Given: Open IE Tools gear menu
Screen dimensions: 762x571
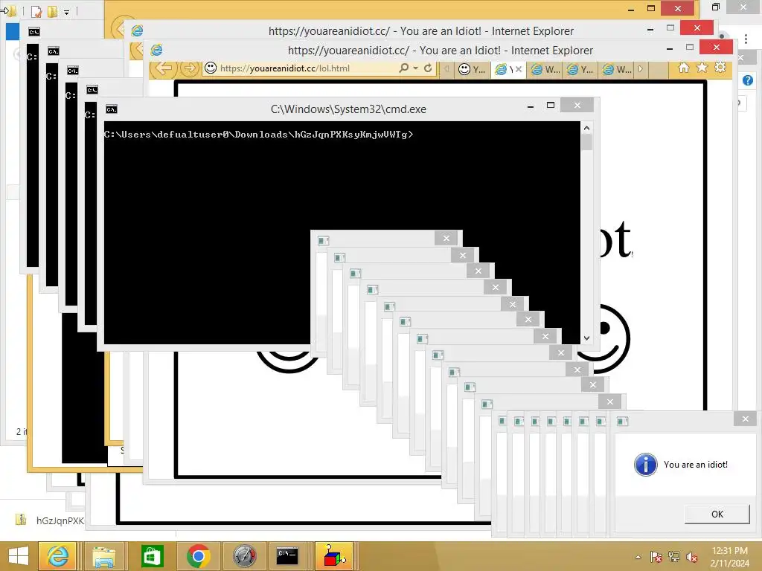Looking at the screenshot, I should click(x=720, y=68).
